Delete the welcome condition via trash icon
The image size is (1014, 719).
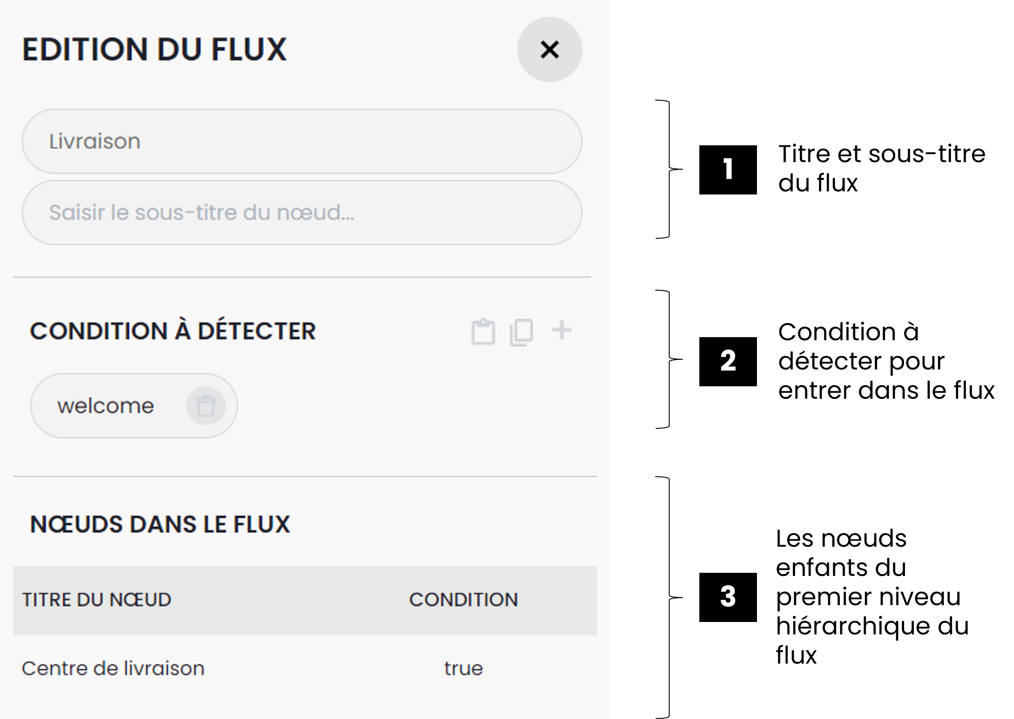pyautogui.click(x=206, y=406)
